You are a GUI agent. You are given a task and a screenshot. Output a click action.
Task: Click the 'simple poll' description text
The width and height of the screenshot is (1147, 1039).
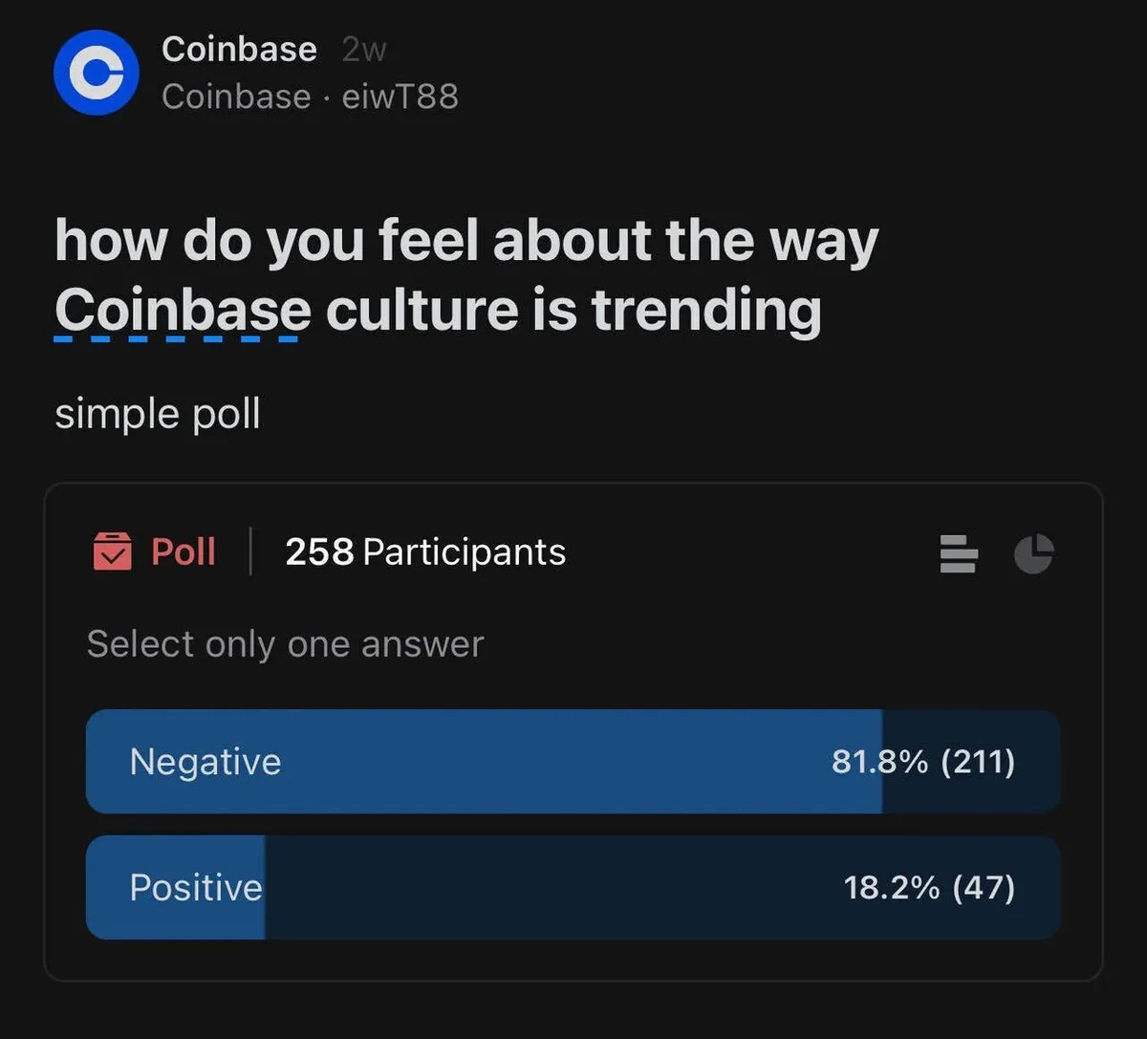158,415
